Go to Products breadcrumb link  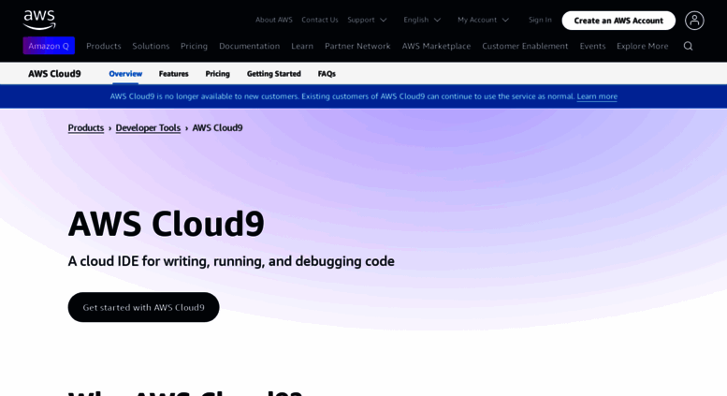(86, 127)
